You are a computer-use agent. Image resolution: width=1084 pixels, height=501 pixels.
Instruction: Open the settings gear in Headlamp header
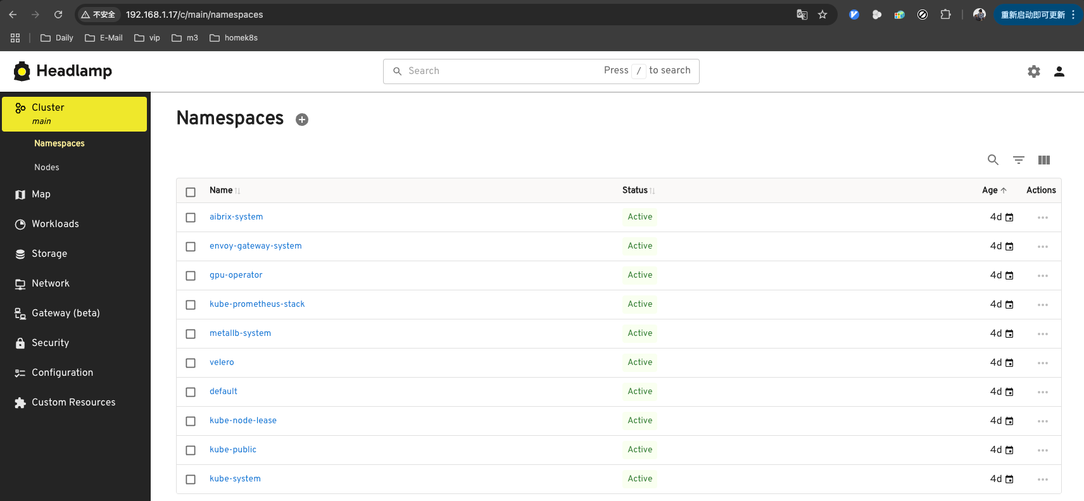tap(1034, 71)
